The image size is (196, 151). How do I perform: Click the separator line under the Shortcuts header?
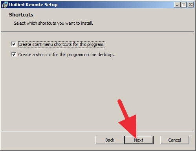[x=97, y=32]
